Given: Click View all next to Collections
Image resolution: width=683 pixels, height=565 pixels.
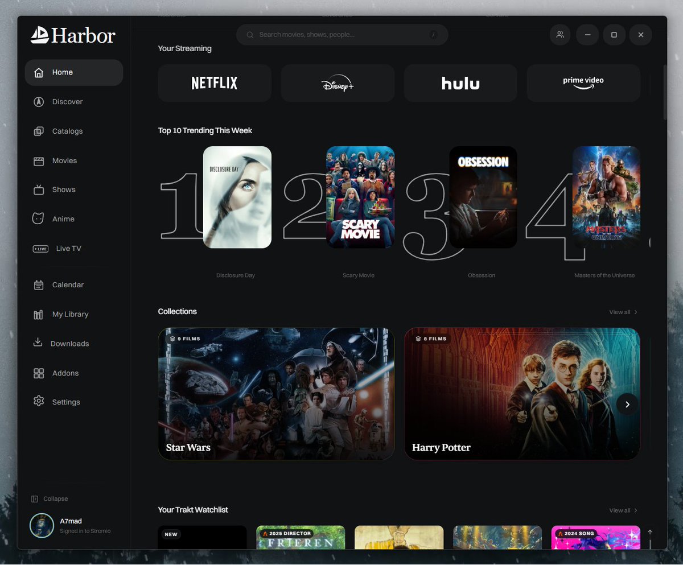Looking at the screenshot, I should pos(623,312).
